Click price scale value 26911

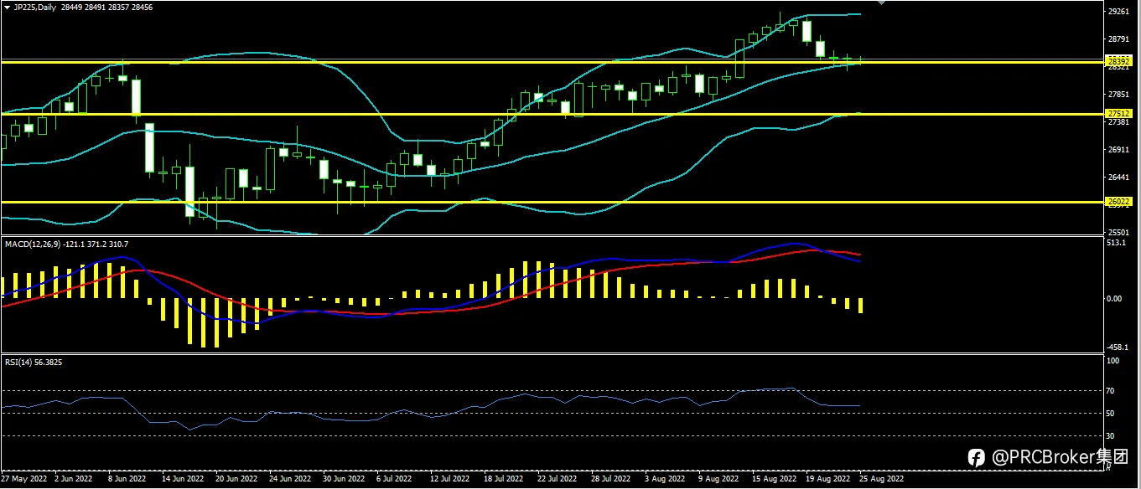1118,150
